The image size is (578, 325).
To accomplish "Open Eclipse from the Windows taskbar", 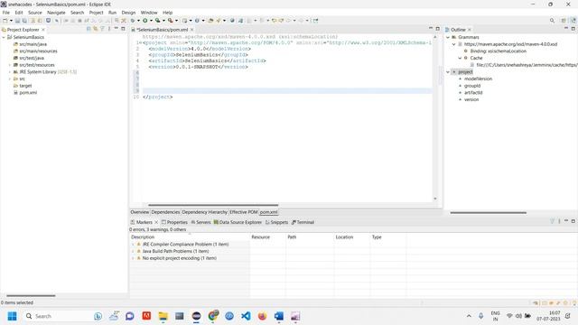I will pos(196,316).
